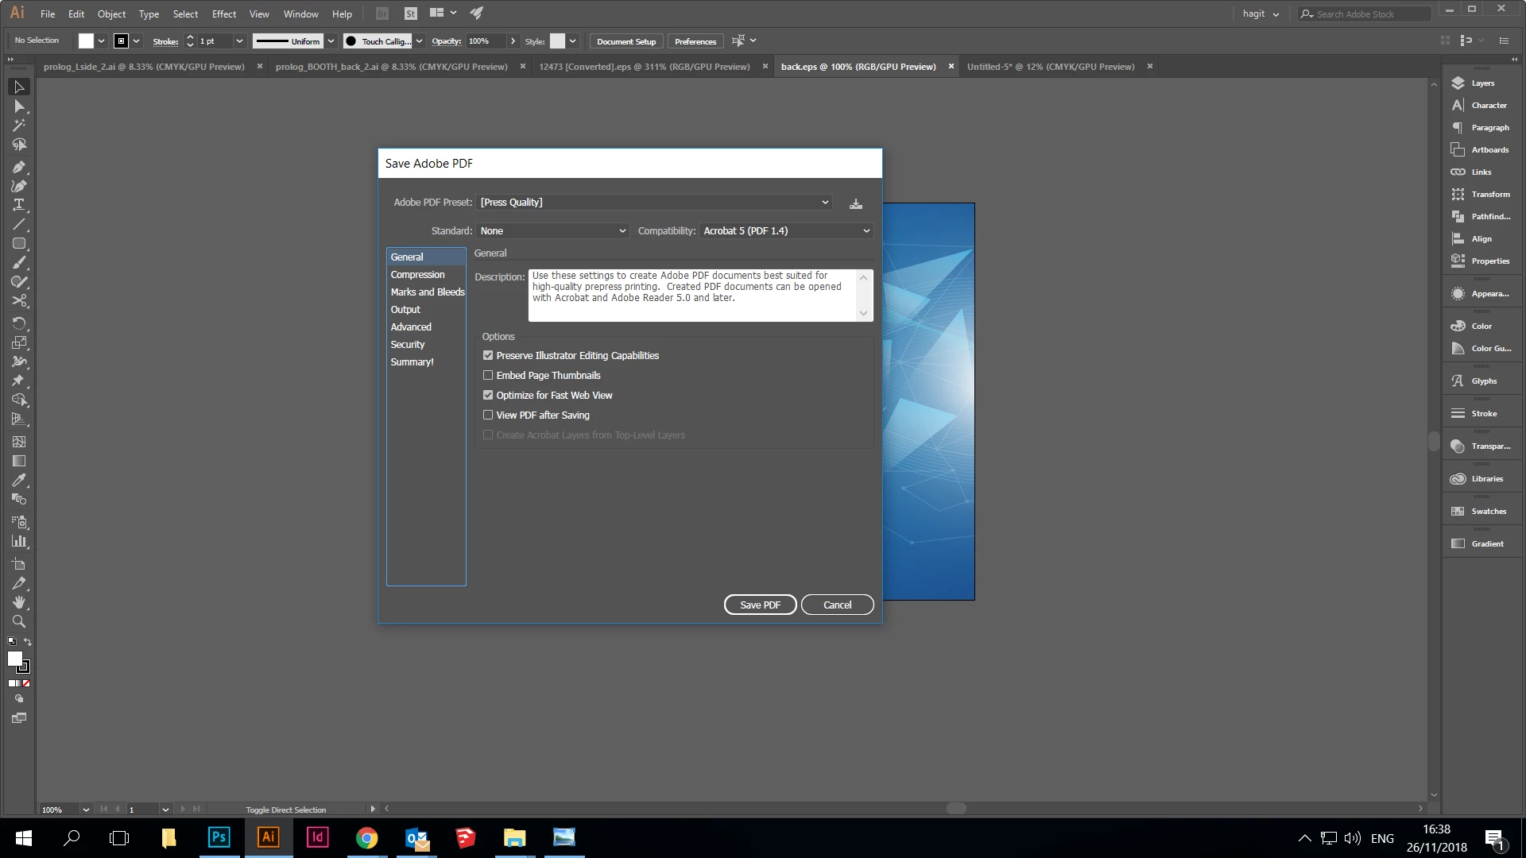1526x858 pixels.
Task: Select the Type tool in the toolbar
Action: (19, 205)
